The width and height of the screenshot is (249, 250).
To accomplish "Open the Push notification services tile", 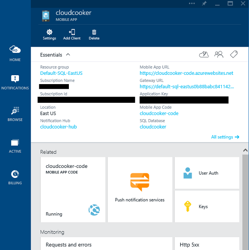I will point(140,190).
